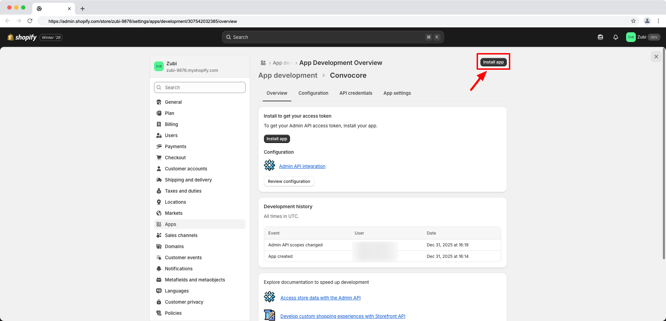Click the Locations pin icon
The height and width of the screenshot is (321, 666).
(x=159, y=202)
